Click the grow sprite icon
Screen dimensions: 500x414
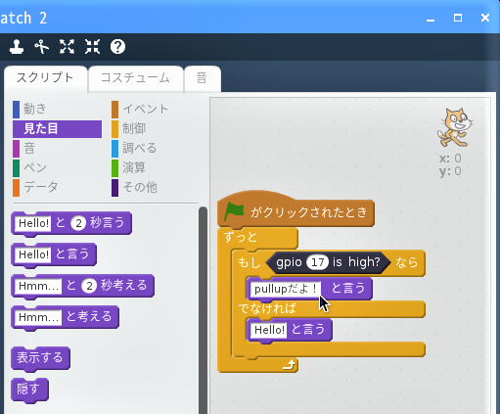coord(67,47)
